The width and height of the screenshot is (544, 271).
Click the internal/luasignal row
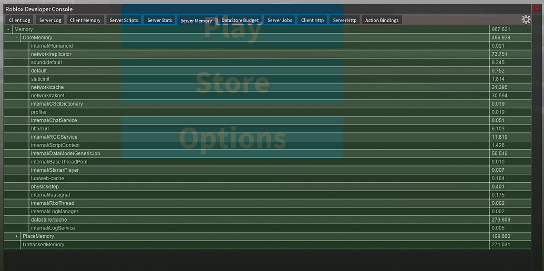click(268, 195)
